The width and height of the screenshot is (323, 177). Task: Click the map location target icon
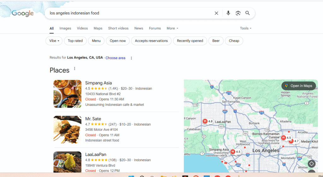(x=311, y=164)
